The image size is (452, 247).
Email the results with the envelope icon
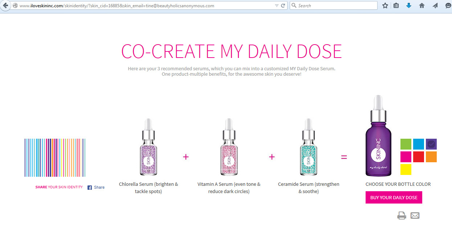415,215
